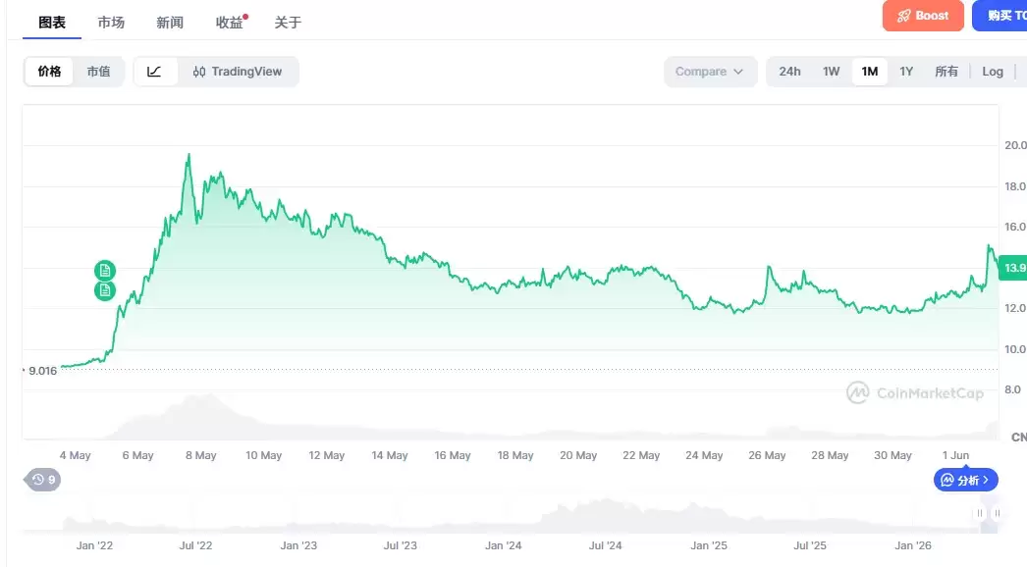The width and height of the screenshot is (1027, 567).
Task: Toggle the Log scale option
Action: 993,72
